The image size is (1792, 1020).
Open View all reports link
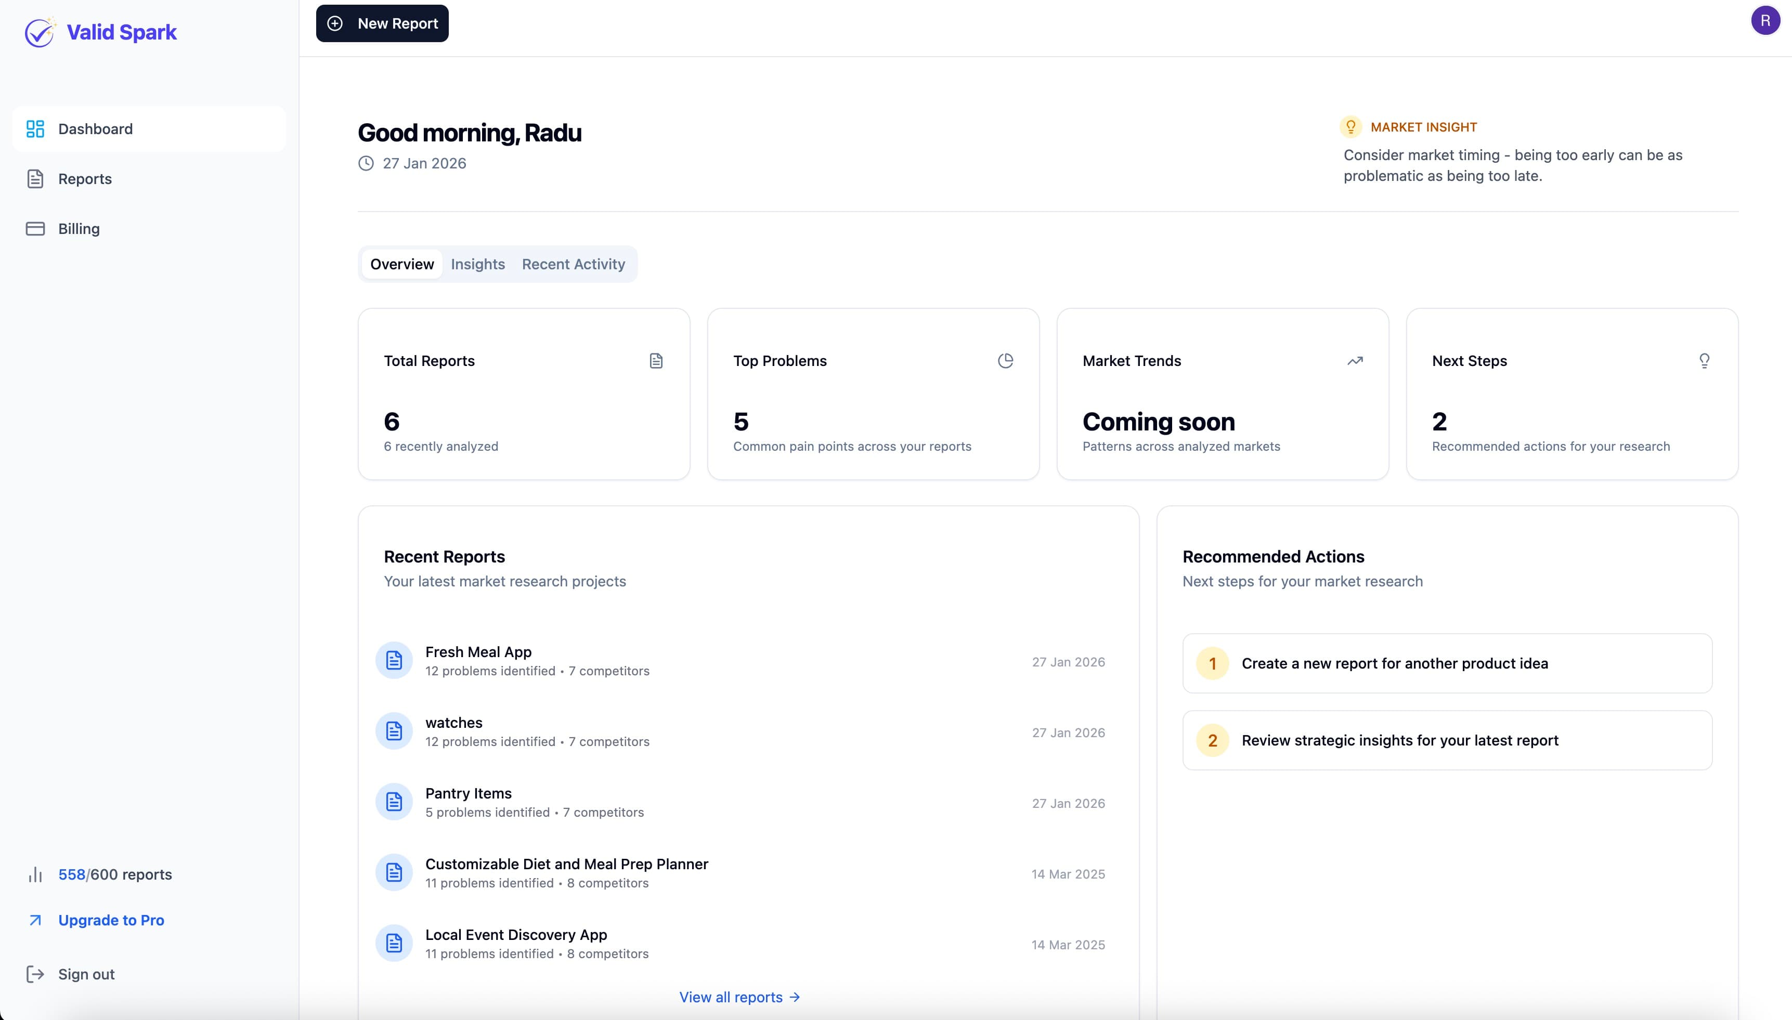pos(740,996)
